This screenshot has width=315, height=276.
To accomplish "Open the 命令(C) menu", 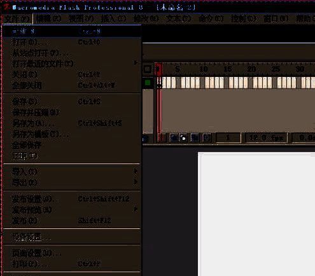I will [x=211, y=19].
